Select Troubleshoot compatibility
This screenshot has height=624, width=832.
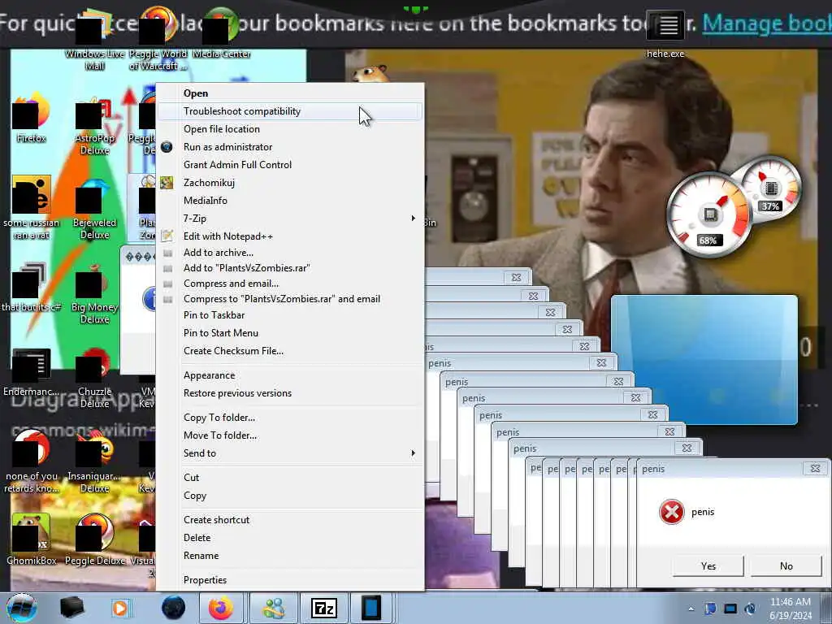tap(290, 110)
